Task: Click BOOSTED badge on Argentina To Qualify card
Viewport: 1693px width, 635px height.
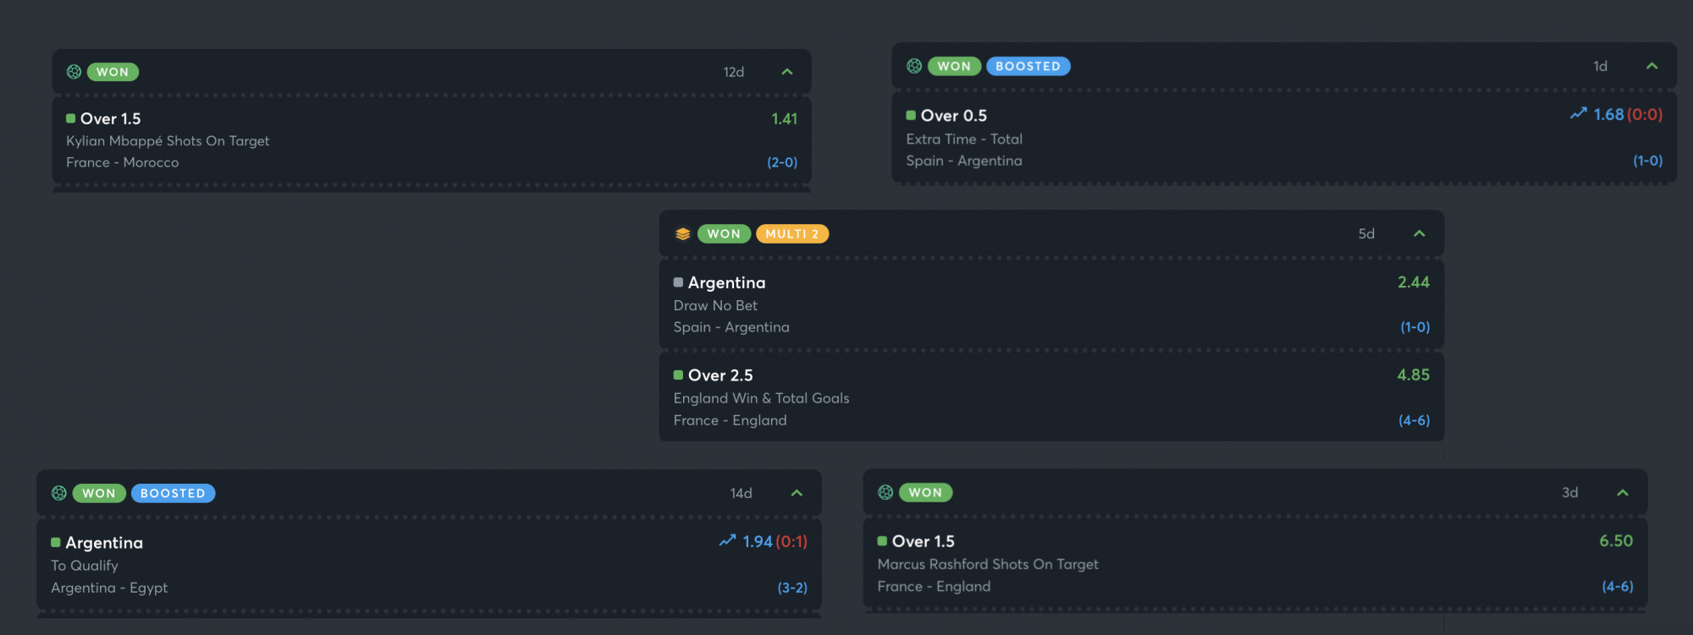Action: click(173, 493)
